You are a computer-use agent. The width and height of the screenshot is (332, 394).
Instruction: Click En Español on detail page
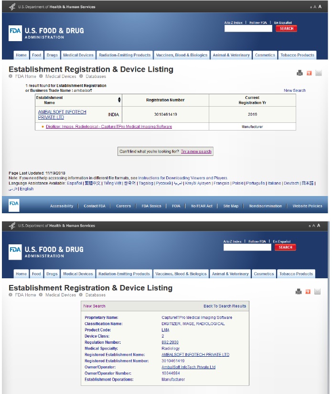[x=281, y=241]
